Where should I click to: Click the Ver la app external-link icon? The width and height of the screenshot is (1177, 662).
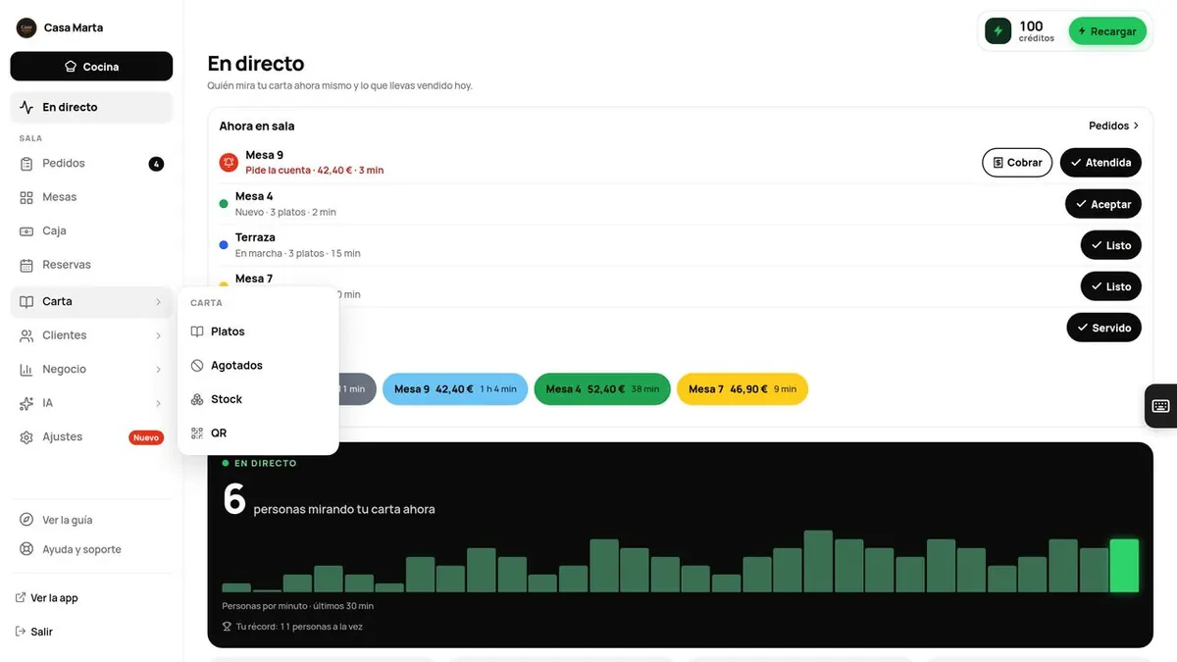[21, 598]
